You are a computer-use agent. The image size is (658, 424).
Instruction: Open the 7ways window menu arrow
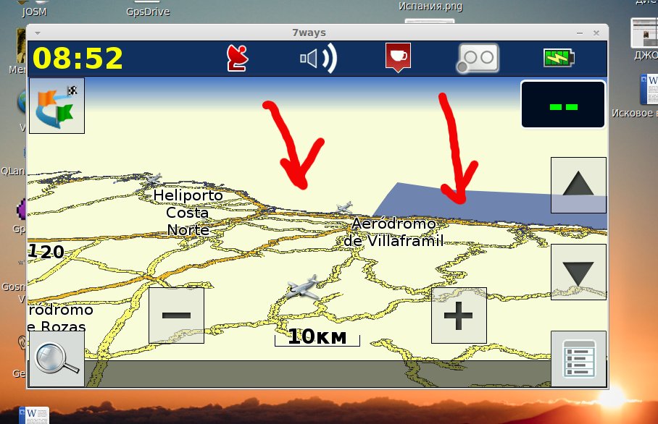(37, 33)
